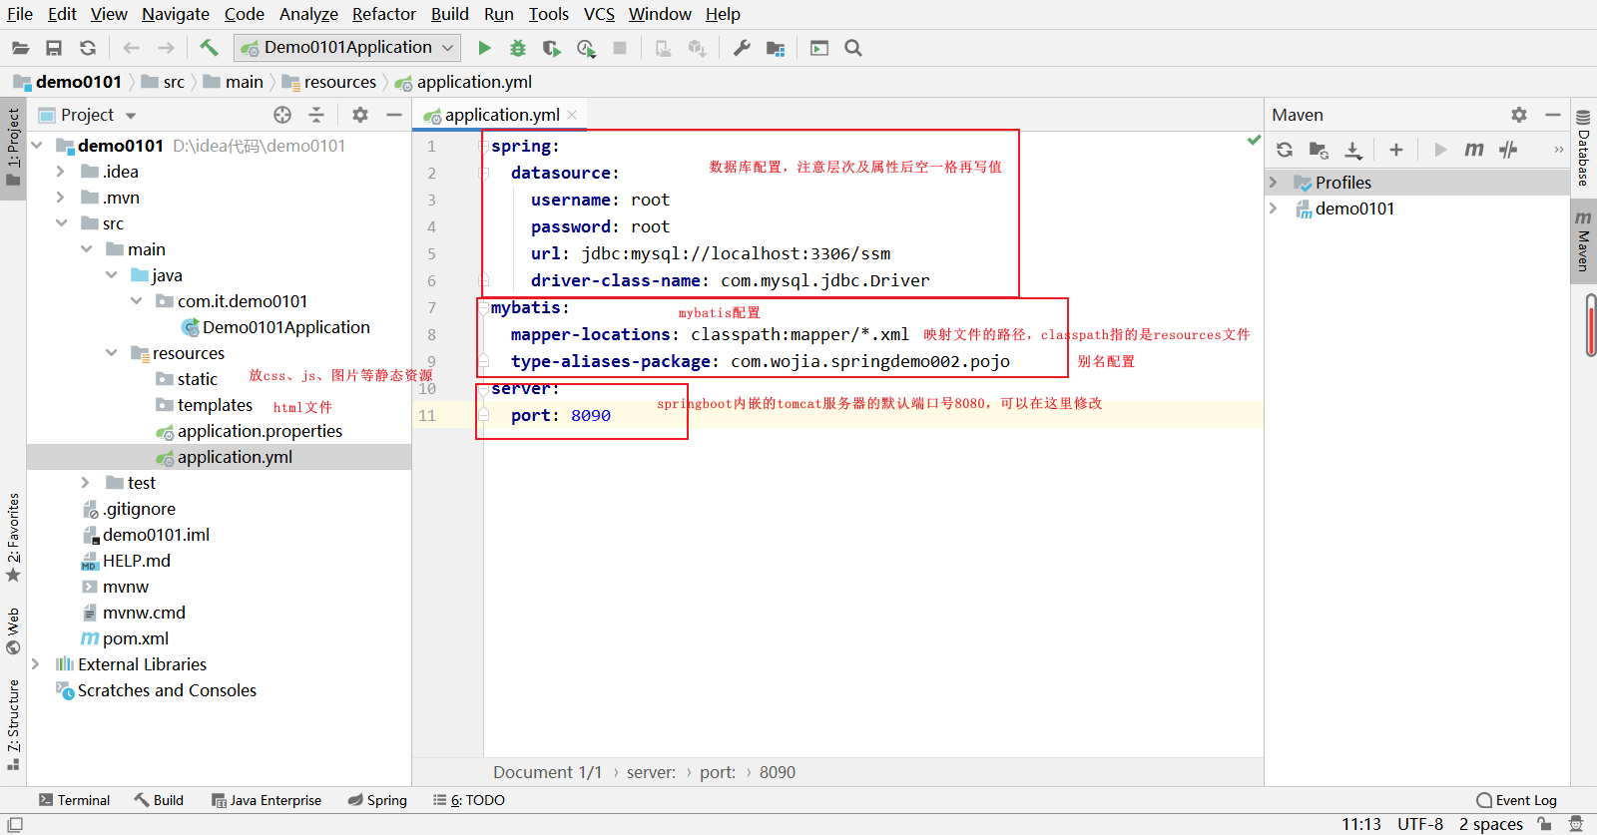Expand External Libraries node

pyautogui.click(x=36, y=664)
